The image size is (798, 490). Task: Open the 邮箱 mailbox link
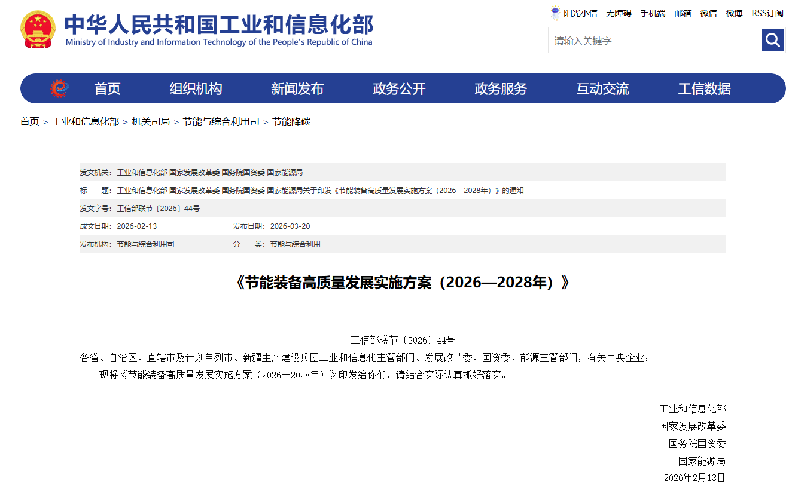(683, 13)
